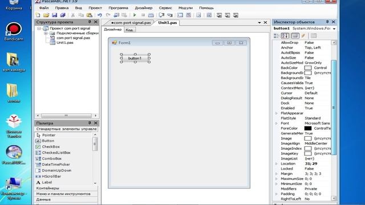Expand the connected assemblies tree node

pyautogui.click(x=46, y=33)
